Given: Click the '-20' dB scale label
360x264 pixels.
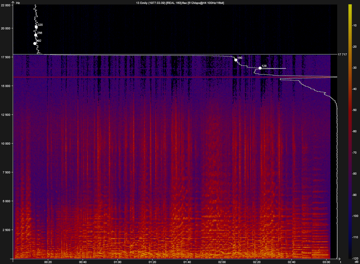Looking at the screenshot, I should coord(354,47).
